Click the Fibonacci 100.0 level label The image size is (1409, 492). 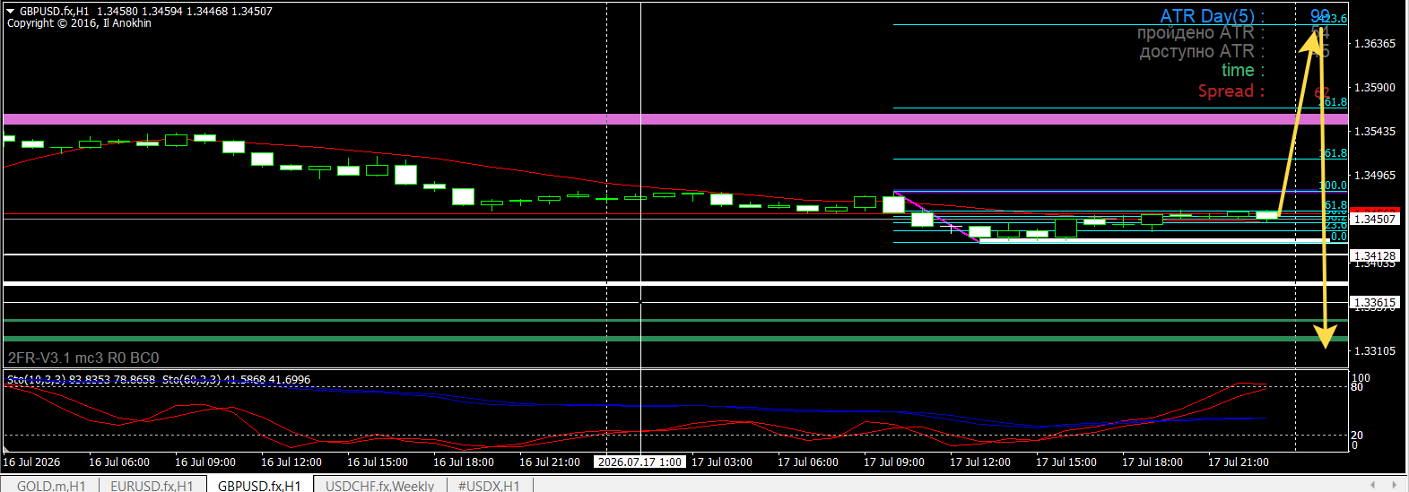tap(1334, 186)
